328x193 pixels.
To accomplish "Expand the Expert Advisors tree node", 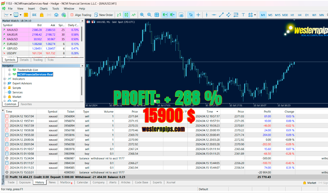I will [x=5, y=83].
